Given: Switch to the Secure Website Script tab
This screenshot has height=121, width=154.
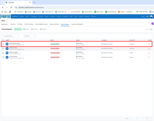Looking at the screenshot, I should tap(41, 24).
